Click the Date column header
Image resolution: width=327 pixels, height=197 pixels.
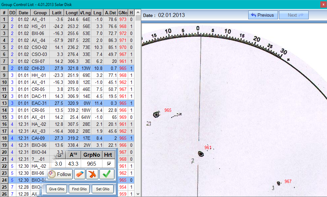pyautogui.click(x=23, y=13)
